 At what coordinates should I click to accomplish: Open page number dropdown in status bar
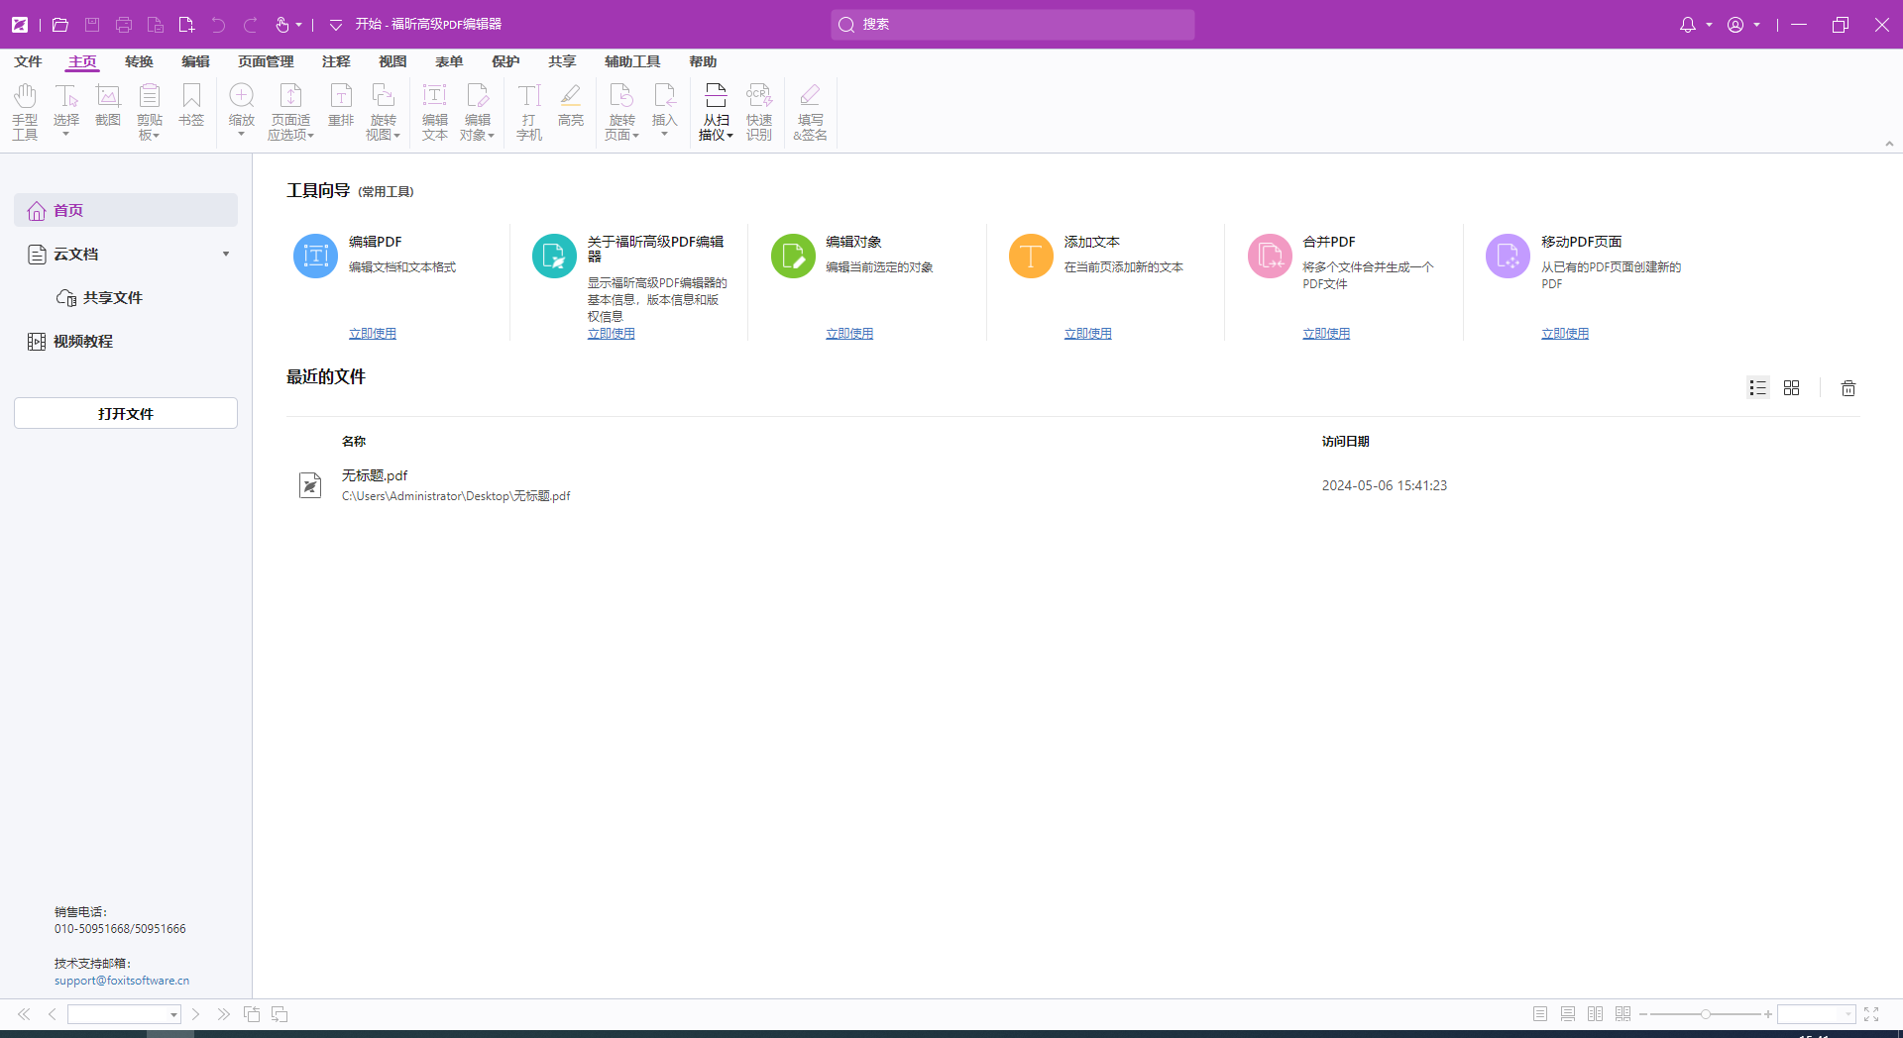tap(173, 1014)
